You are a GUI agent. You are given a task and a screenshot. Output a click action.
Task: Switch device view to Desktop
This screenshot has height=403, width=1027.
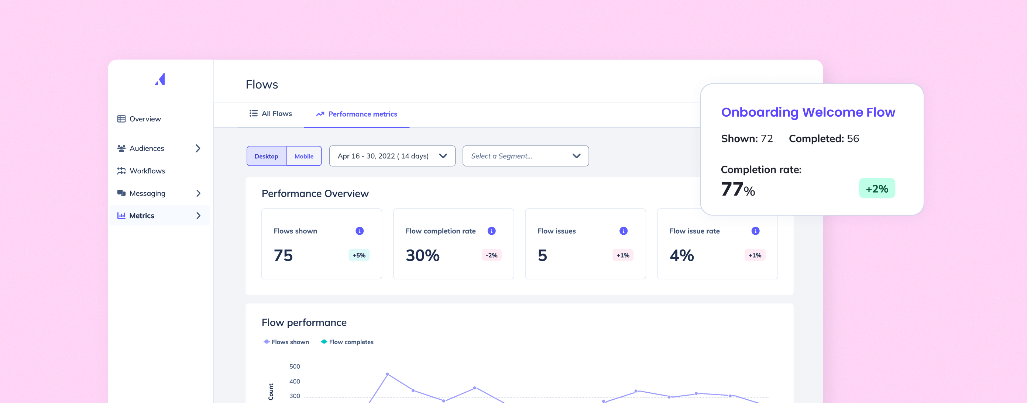click(266, 156)
